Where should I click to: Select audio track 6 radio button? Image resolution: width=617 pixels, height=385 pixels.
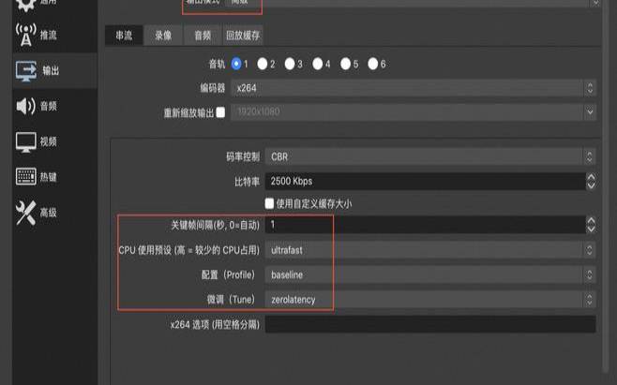(x=373, y=64)
